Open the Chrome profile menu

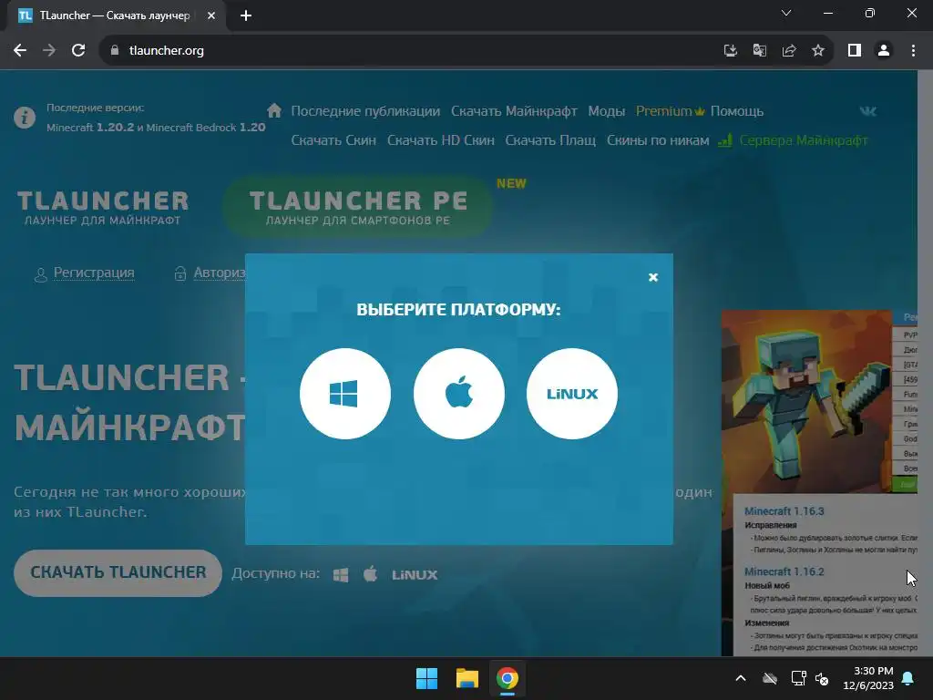click(884, 51)
